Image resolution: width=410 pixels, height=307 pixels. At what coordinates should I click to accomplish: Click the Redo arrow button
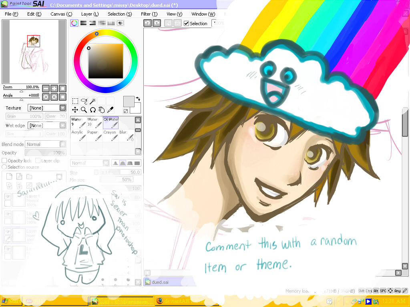(x=157, y=23)
